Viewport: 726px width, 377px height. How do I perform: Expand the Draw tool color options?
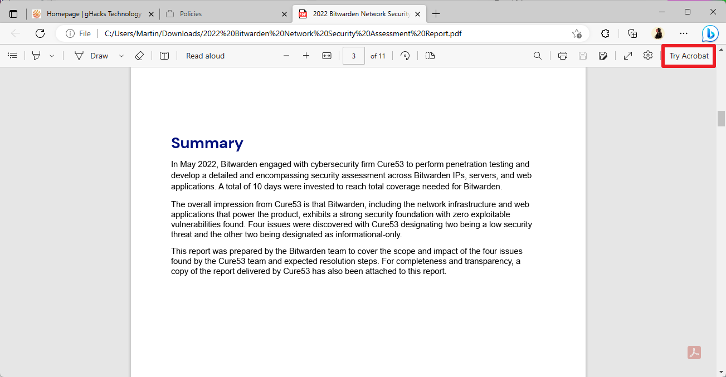click(121, 55)
